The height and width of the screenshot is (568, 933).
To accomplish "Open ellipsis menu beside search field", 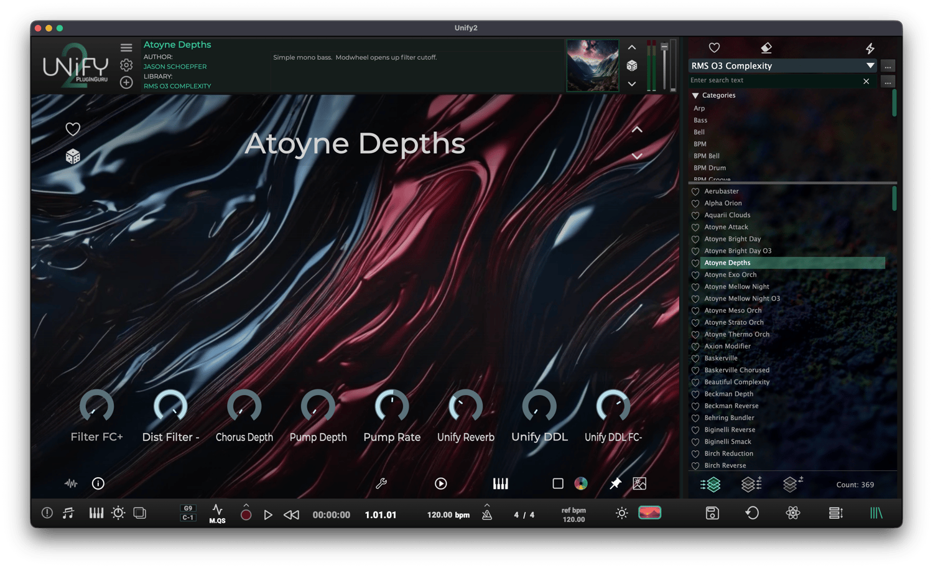I will [888, 81].
